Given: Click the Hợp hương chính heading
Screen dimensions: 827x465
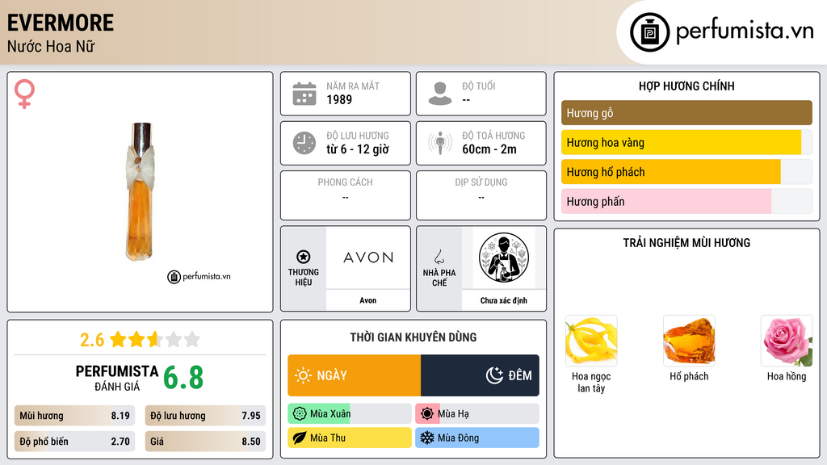Looking at the screenshot, I should [686, 86].
